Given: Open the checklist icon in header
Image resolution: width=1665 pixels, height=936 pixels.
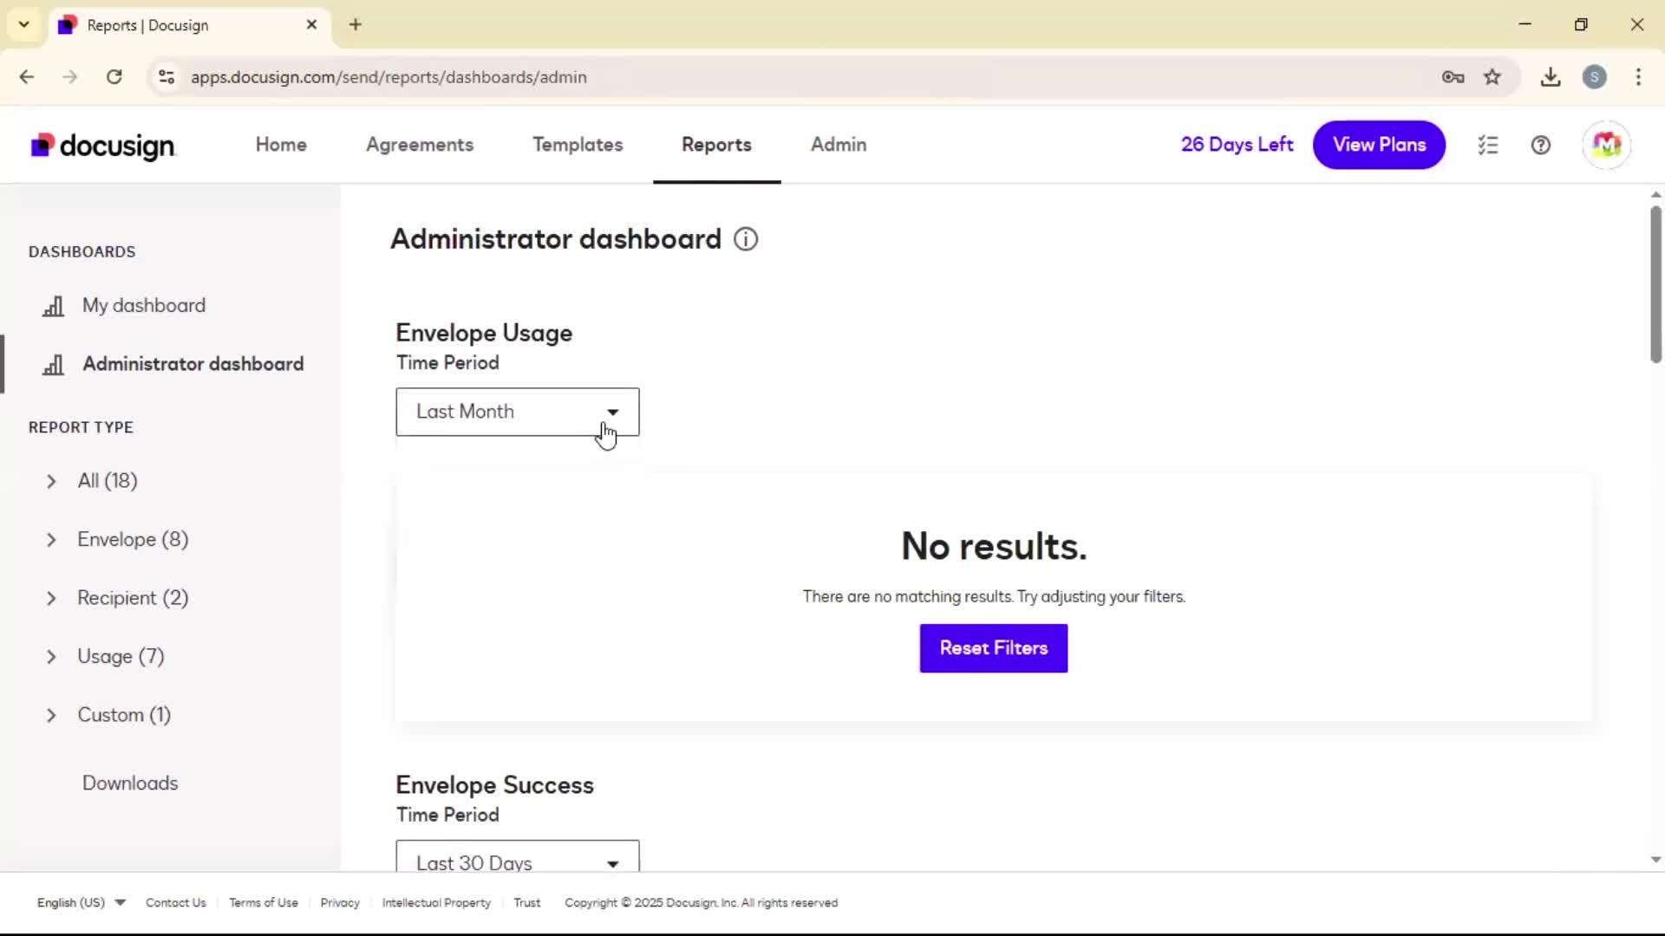Looking at the screenshot, I should [x=1488, y=145].
